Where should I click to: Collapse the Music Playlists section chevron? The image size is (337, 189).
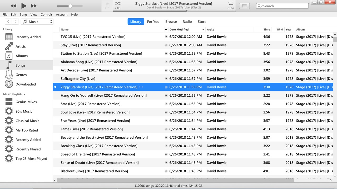[x=24, y=94]
